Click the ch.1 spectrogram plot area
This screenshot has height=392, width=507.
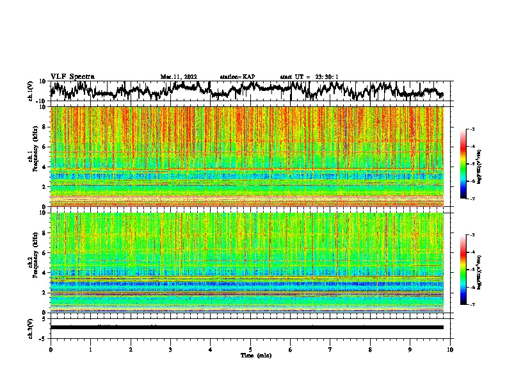tap(247, 156)
